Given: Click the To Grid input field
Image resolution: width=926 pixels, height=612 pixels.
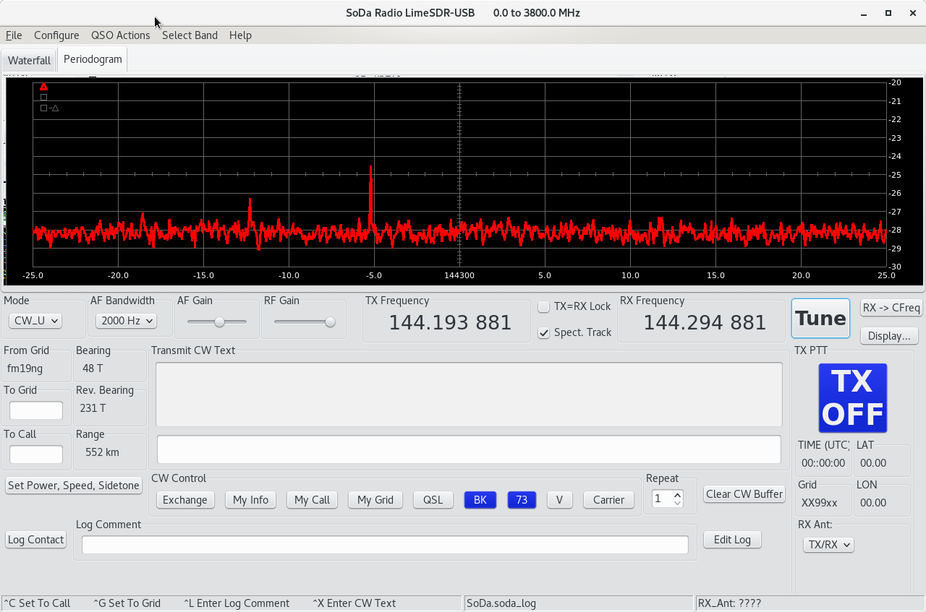Looking at the screenshot, I should click(35, 410).
